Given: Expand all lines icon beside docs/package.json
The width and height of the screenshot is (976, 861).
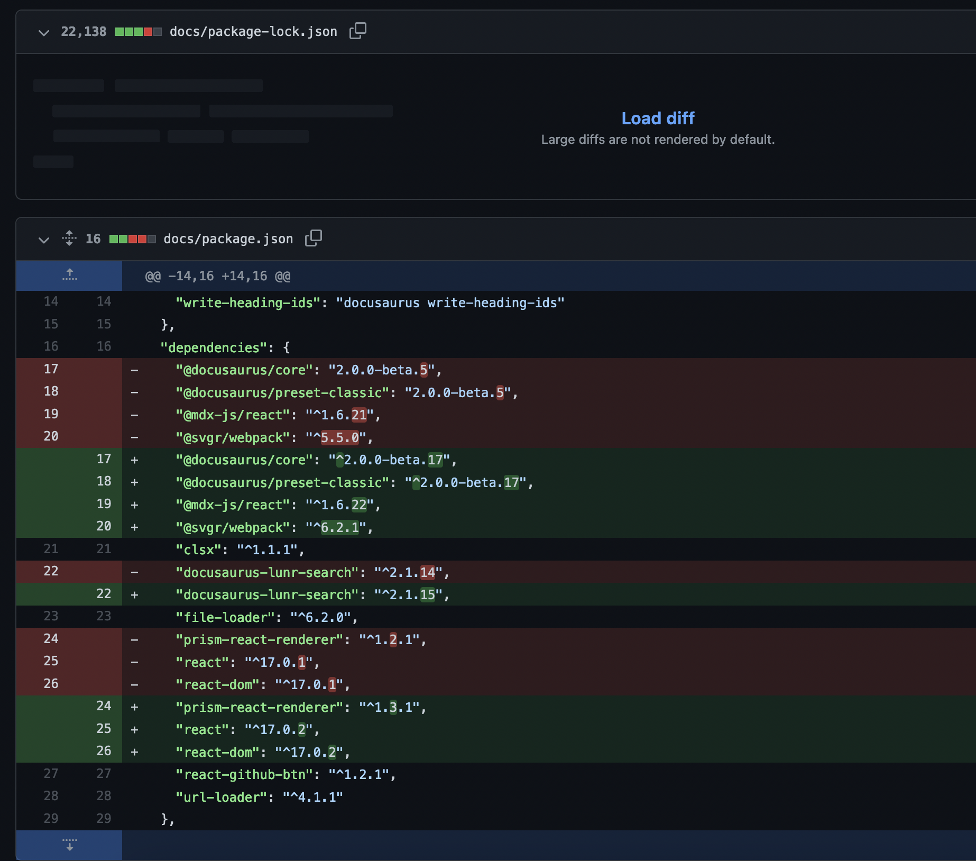Looking at the screenshot, I should [69, 239].
